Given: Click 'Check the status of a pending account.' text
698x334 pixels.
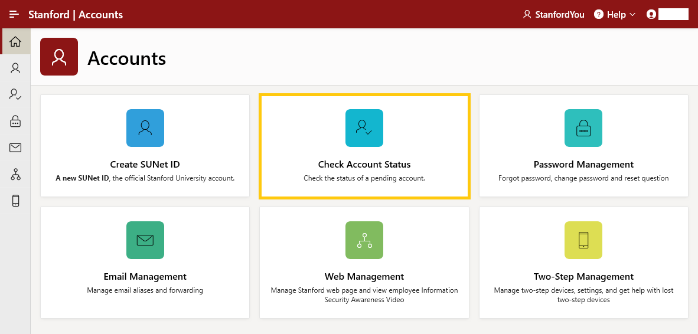Looking at the screenshot, I should tap(364, 178).
